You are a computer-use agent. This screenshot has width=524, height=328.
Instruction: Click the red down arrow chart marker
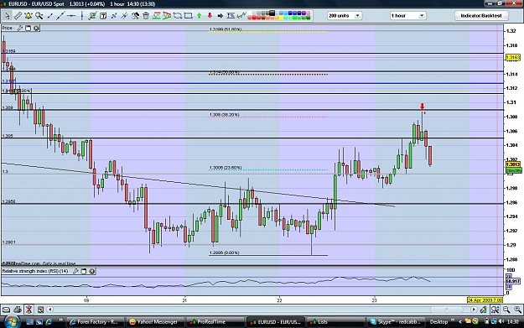click(x=422, y=107)
